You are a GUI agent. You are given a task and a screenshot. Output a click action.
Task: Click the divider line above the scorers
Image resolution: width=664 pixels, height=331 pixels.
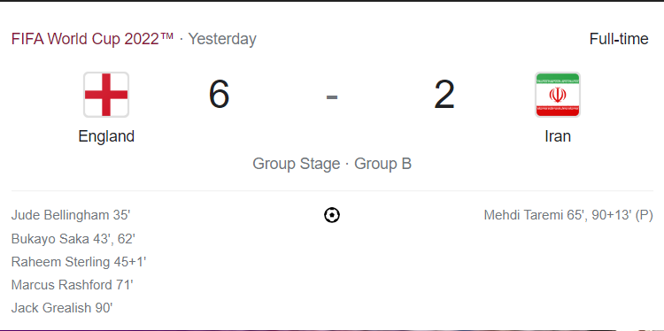(x=332, y=190)
